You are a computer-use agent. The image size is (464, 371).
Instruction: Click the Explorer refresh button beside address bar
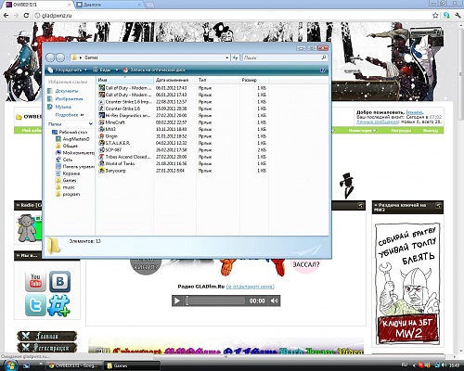(236, 58)
